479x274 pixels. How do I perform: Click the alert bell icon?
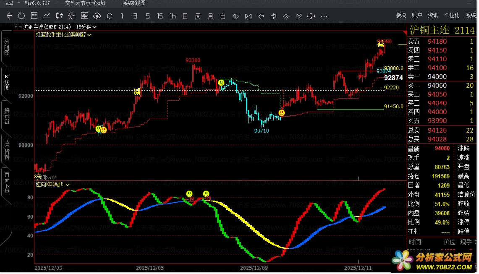click(x=110, y=16)
